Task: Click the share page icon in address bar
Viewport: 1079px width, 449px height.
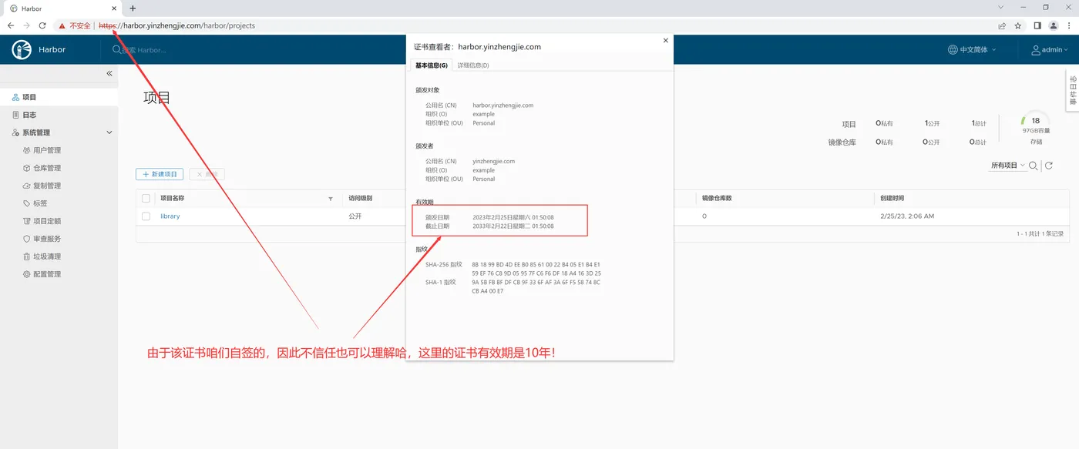Action: pos(1002,25)
